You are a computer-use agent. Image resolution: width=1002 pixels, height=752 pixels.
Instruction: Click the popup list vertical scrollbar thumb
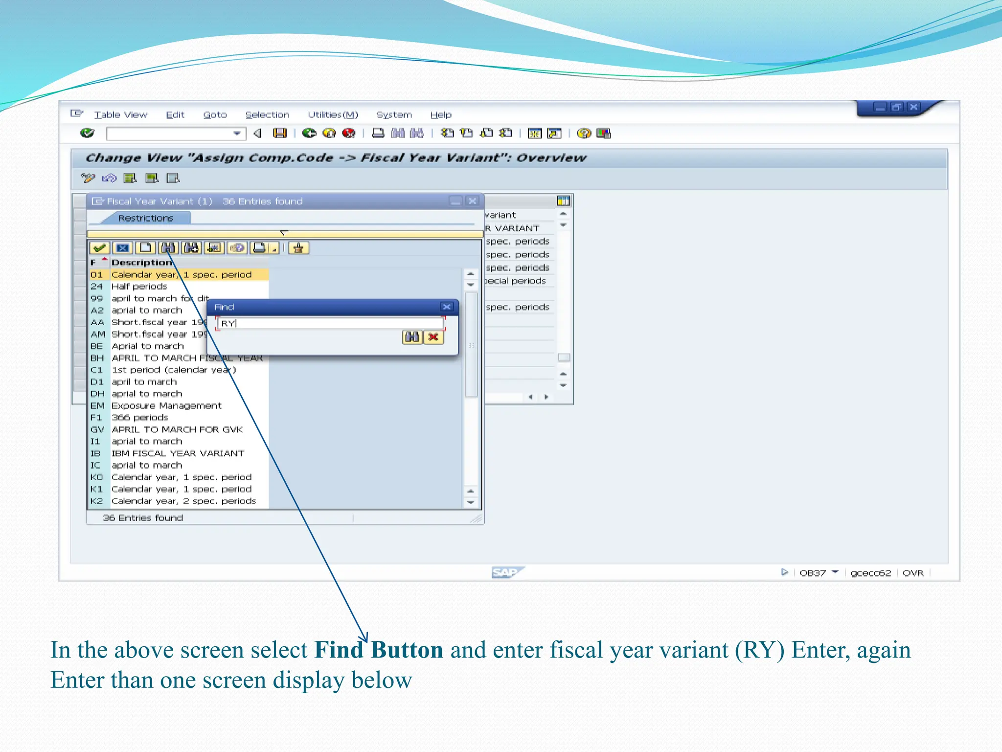point(471,345)
